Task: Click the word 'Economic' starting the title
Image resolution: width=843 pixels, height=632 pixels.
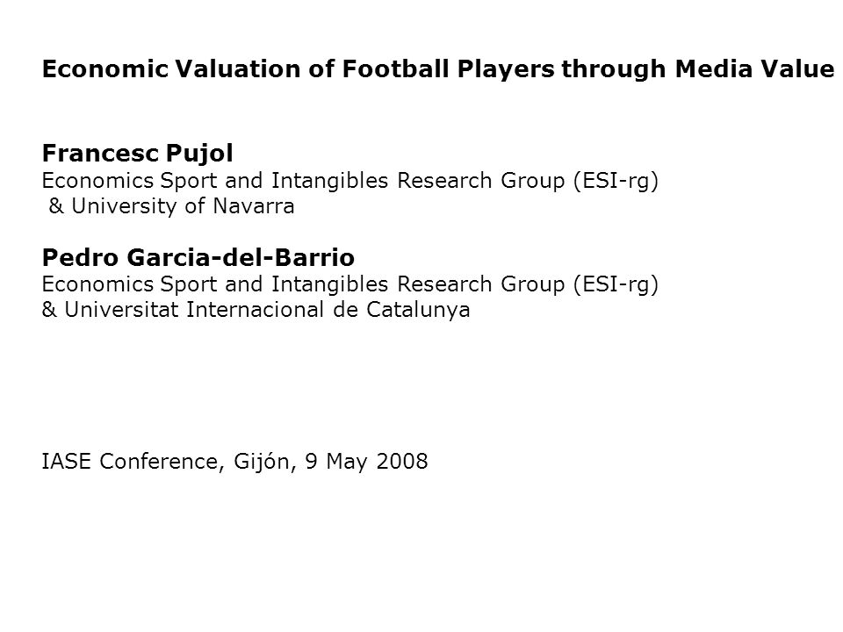Action: coord(105,68)
